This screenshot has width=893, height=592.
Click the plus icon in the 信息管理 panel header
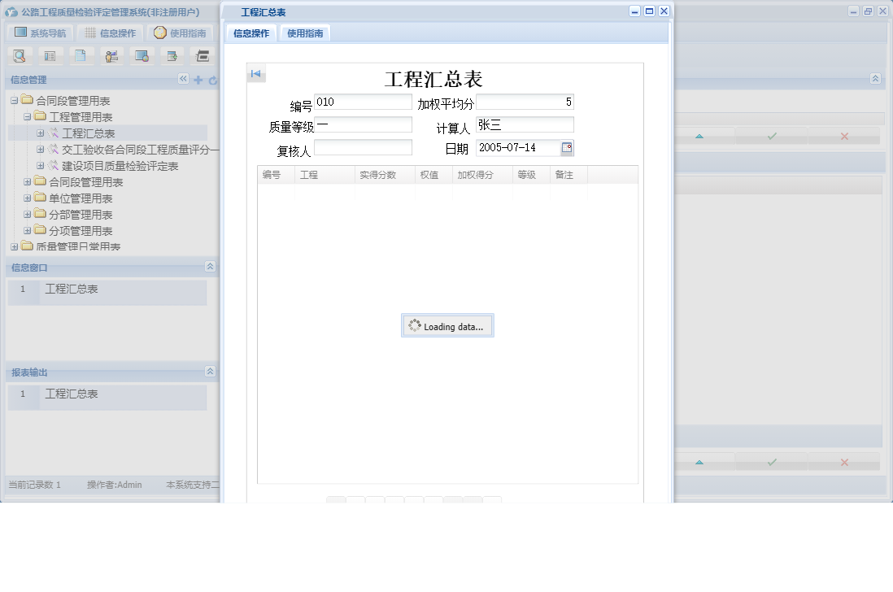pyautogui.click(x=198, y=80)
